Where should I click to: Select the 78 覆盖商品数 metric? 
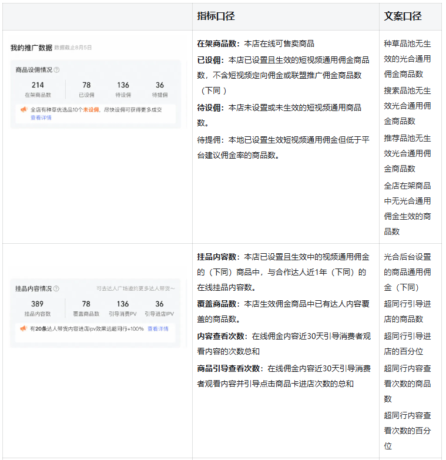pos(86,308)
